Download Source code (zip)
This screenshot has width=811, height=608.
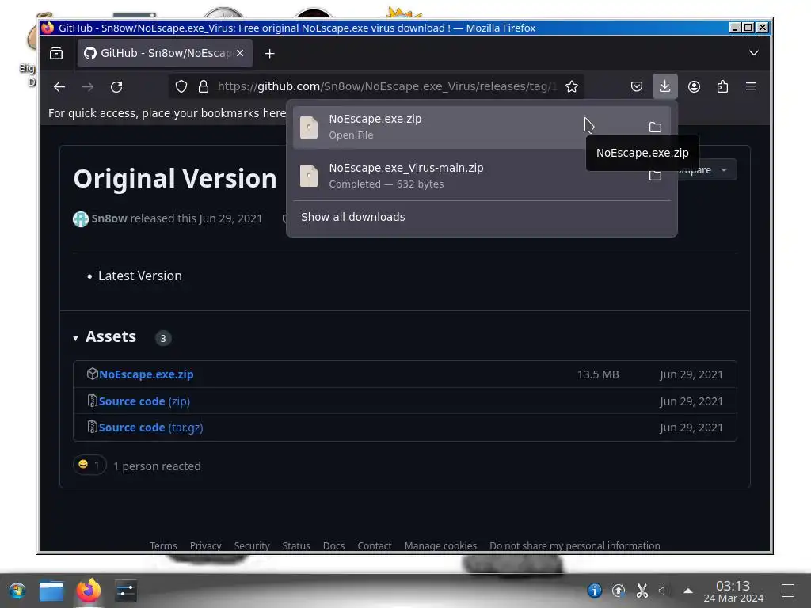pyautogui.click(x=144, y=401)
